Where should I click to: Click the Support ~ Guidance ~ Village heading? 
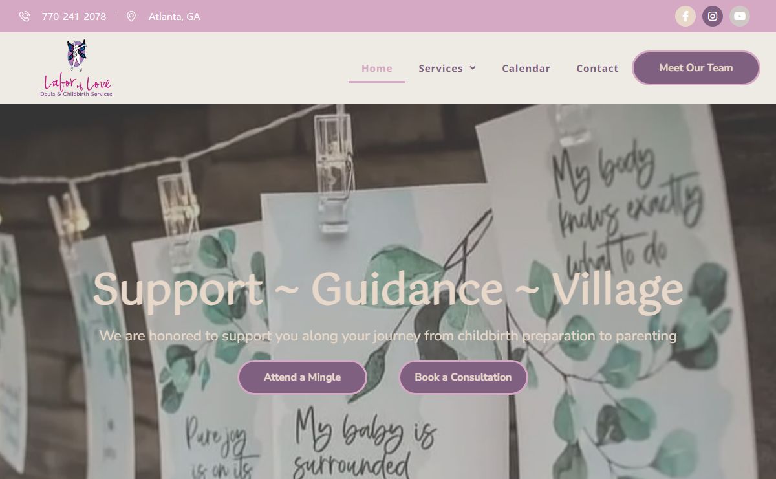click(x=388, y=288)
